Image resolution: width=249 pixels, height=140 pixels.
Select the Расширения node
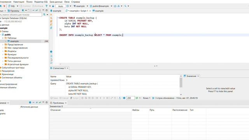tap(8, 71)
